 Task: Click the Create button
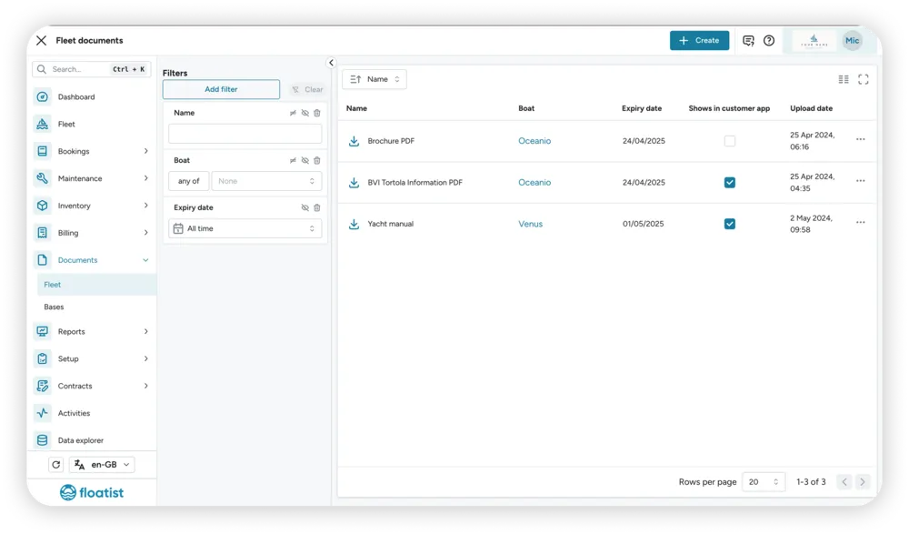coord(699,41)
